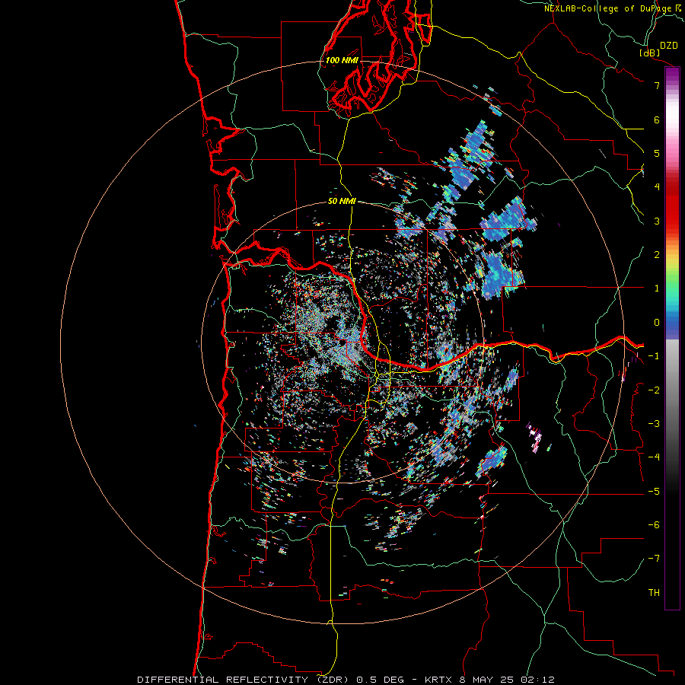
Task: Click the -1 value on the scale
Action: [x=654, y=356]
